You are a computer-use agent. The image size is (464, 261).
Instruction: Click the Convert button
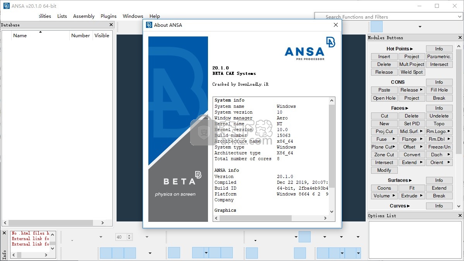pyautogui.click(x=412, y=155)
